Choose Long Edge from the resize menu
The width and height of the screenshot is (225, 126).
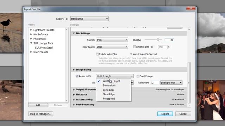point(114,90)
